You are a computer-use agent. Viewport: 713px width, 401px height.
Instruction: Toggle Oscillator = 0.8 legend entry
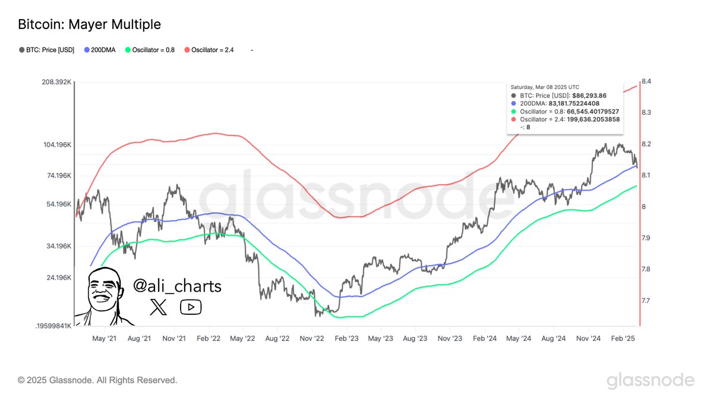point(153,50)
